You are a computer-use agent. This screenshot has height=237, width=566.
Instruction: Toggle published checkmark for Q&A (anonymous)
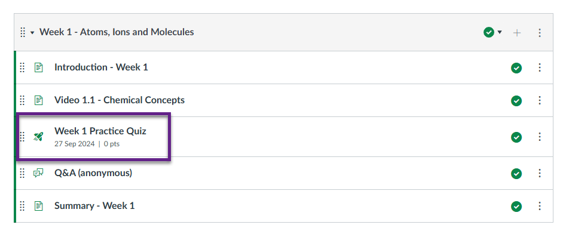[516, 174]
